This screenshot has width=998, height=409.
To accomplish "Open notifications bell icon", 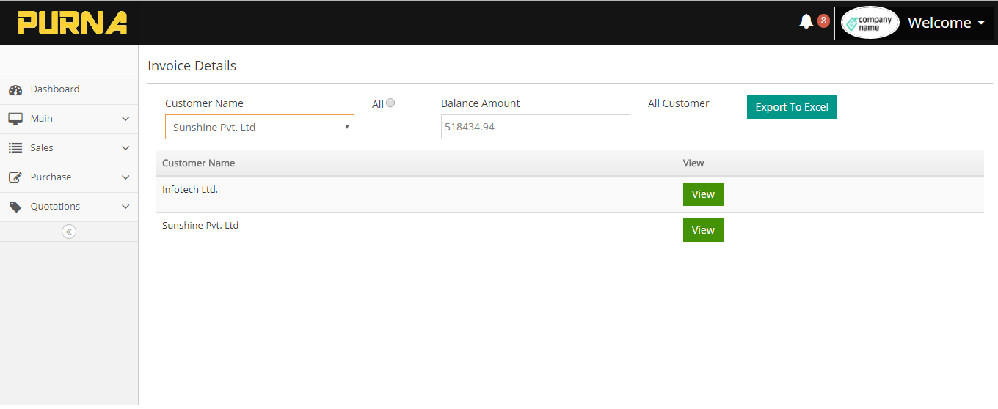I will 806,21.
